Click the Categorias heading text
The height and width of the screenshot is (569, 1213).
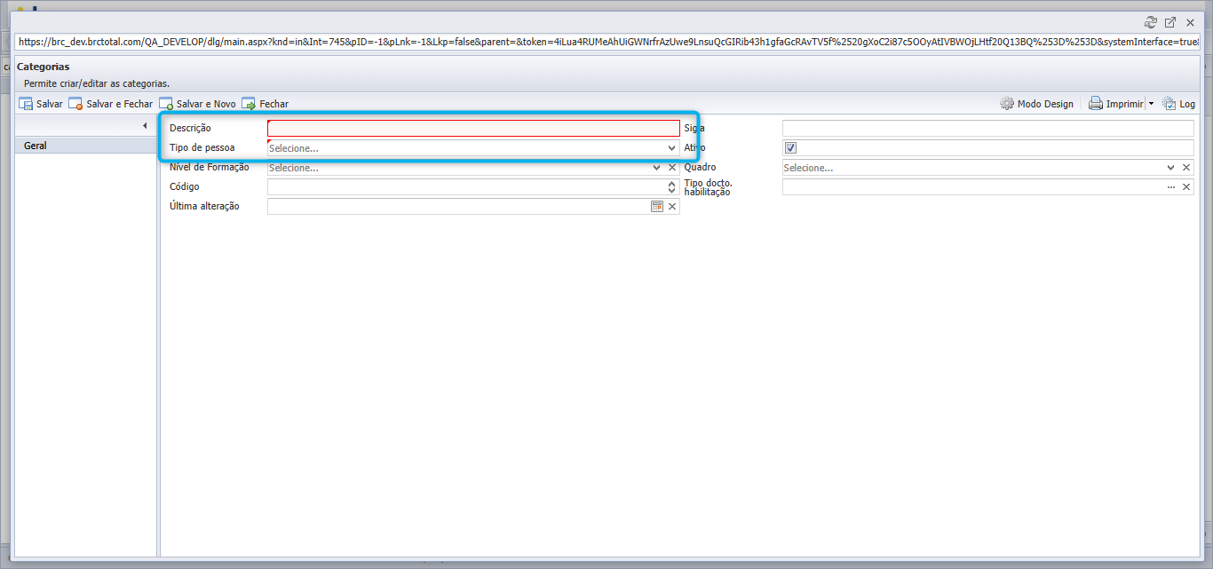(x=43, y=67)
